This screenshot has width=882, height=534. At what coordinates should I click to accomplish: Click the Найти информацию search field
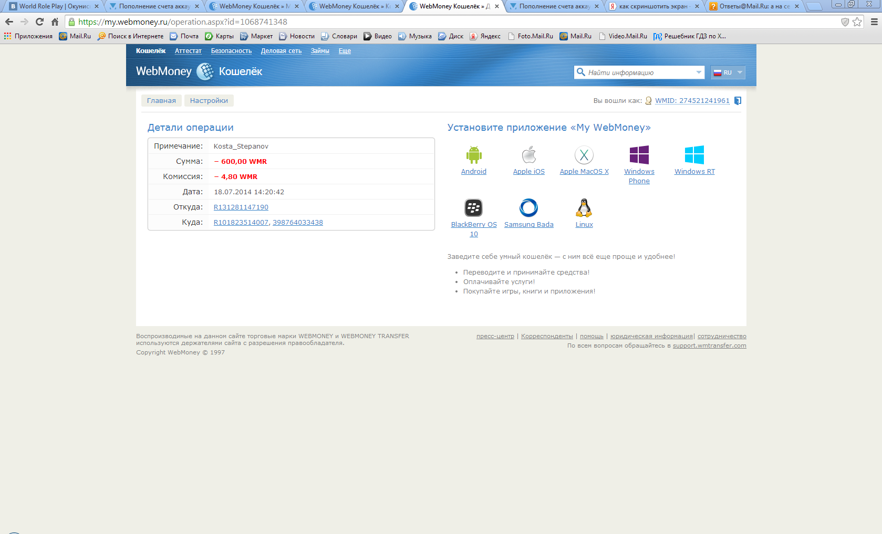(x=638, y=72)
